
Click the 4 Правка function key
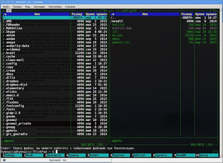[76, 155]
